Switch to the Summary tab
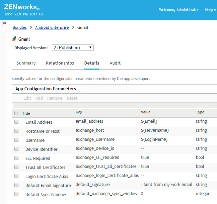 pyautogui.click(x=26, y=63)
